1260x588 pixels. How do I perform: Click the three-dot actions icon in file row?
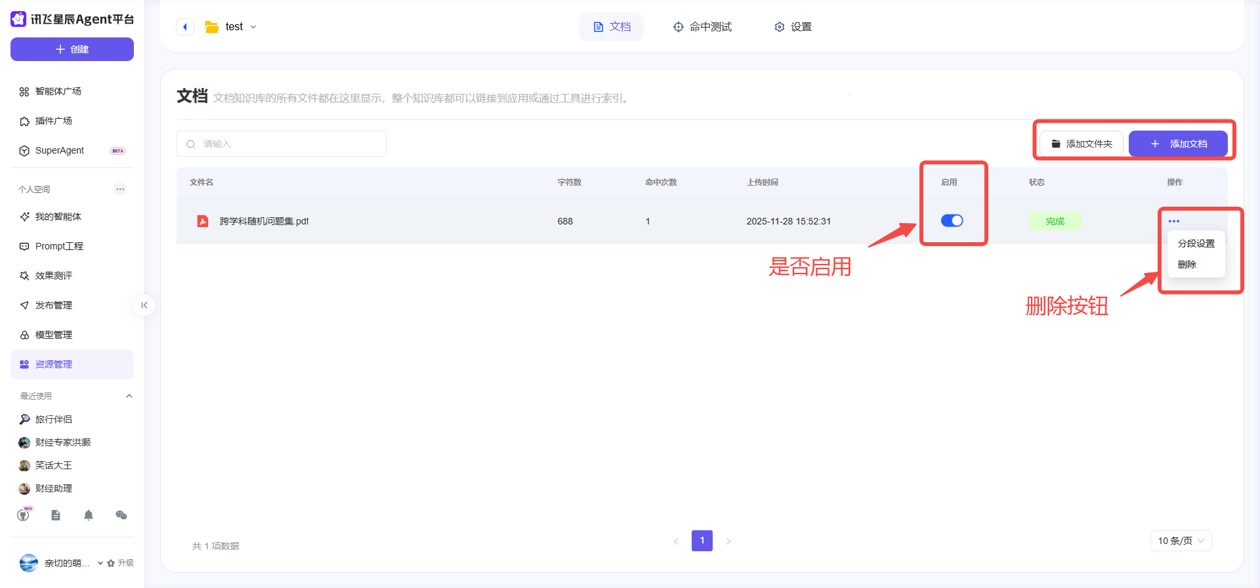(x=1174, y=221)
